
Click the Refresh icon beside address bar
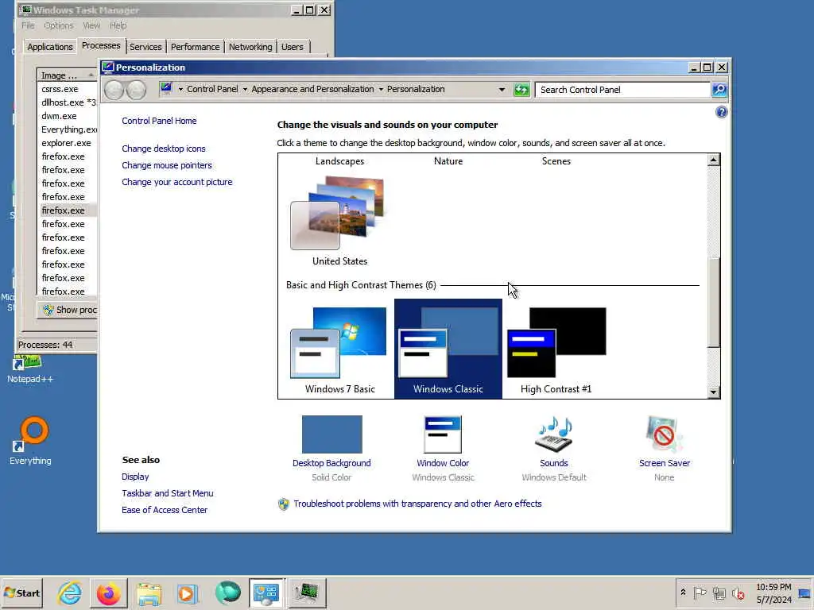coord(521,90)
